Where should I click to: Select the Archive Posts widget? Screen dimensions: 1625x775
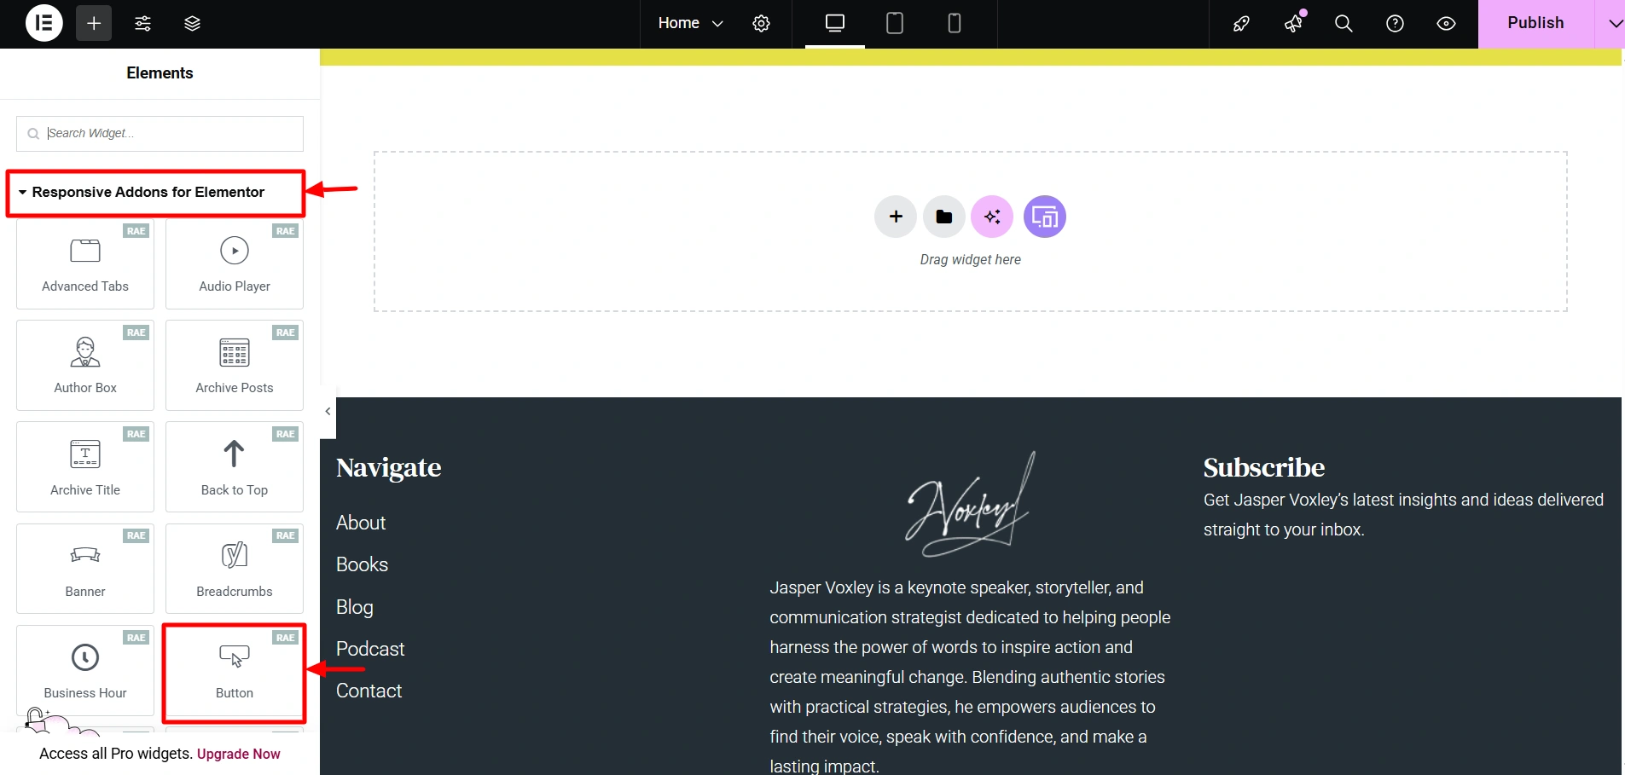(x=235, y=365)
